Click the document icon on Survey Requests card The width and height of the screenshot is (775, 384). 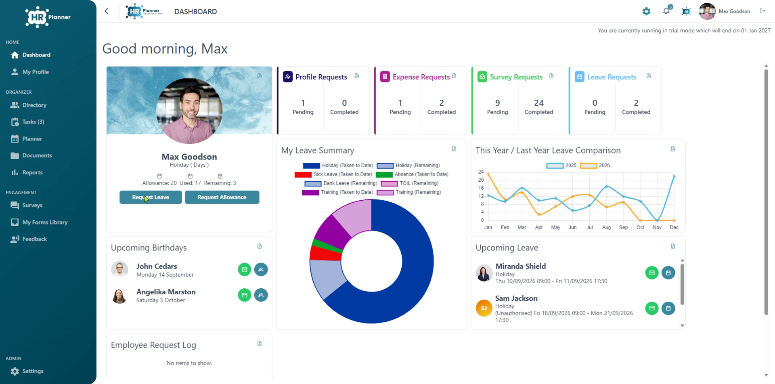click(x=551, y=76)
